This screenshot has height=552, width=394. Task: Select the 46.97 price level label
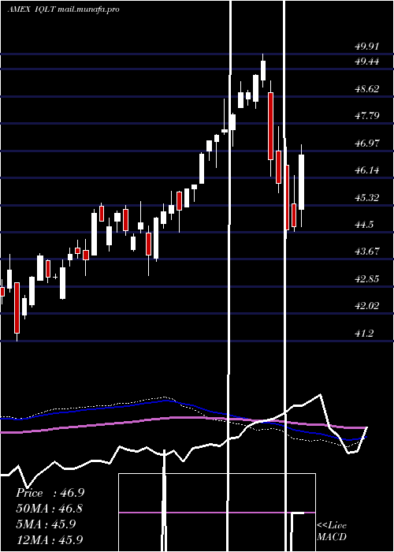click(x=367, y=144)
